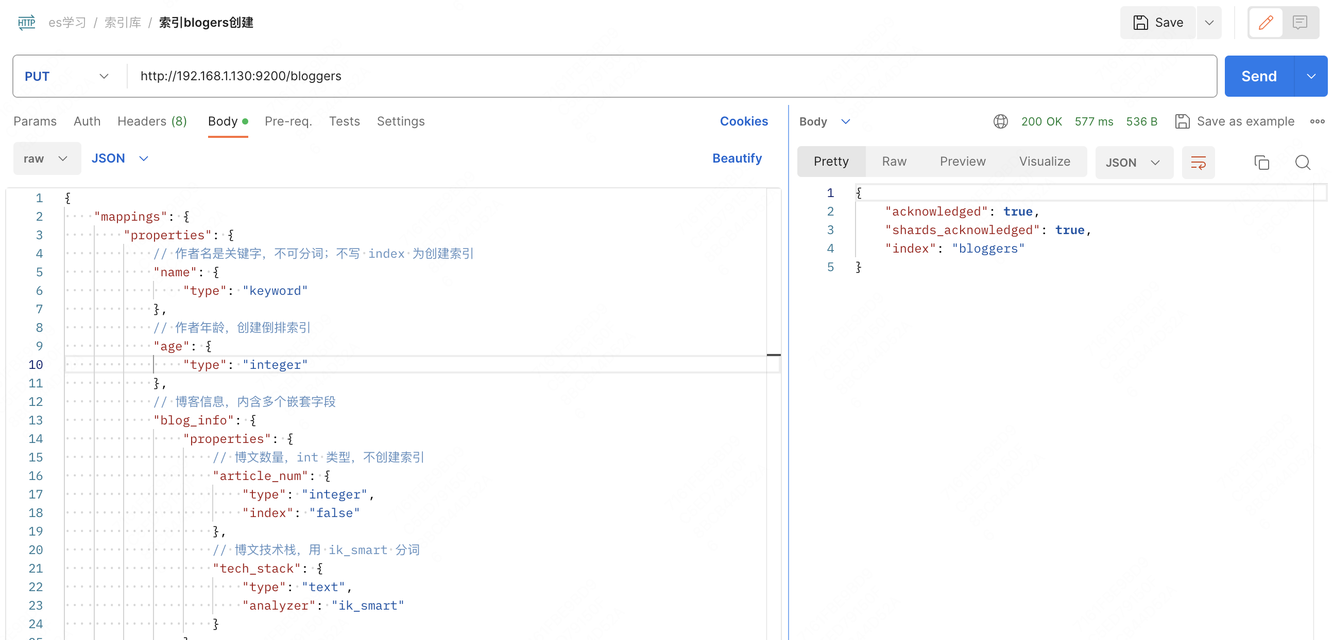Click the 200 OK status text
Screen dimensions: 1333x640
[x=1041, y=121]
